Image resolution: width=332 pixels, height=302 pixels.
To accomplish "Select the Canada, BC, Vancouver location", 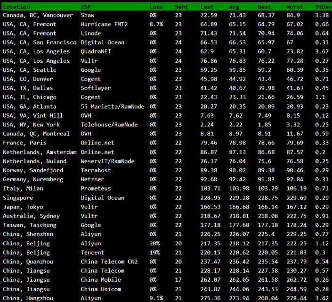I will (x=38, y=15).
